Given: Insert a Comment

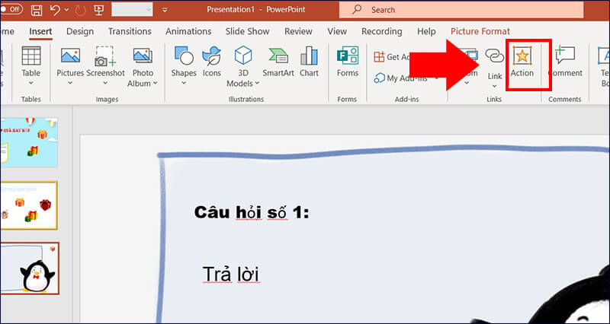Looking at the screenshot, I should 565,62.
